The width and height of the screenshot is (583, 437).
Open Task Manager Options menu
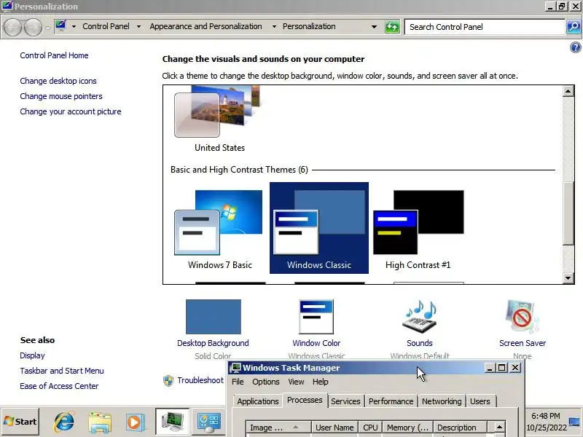tap(265, 382)
